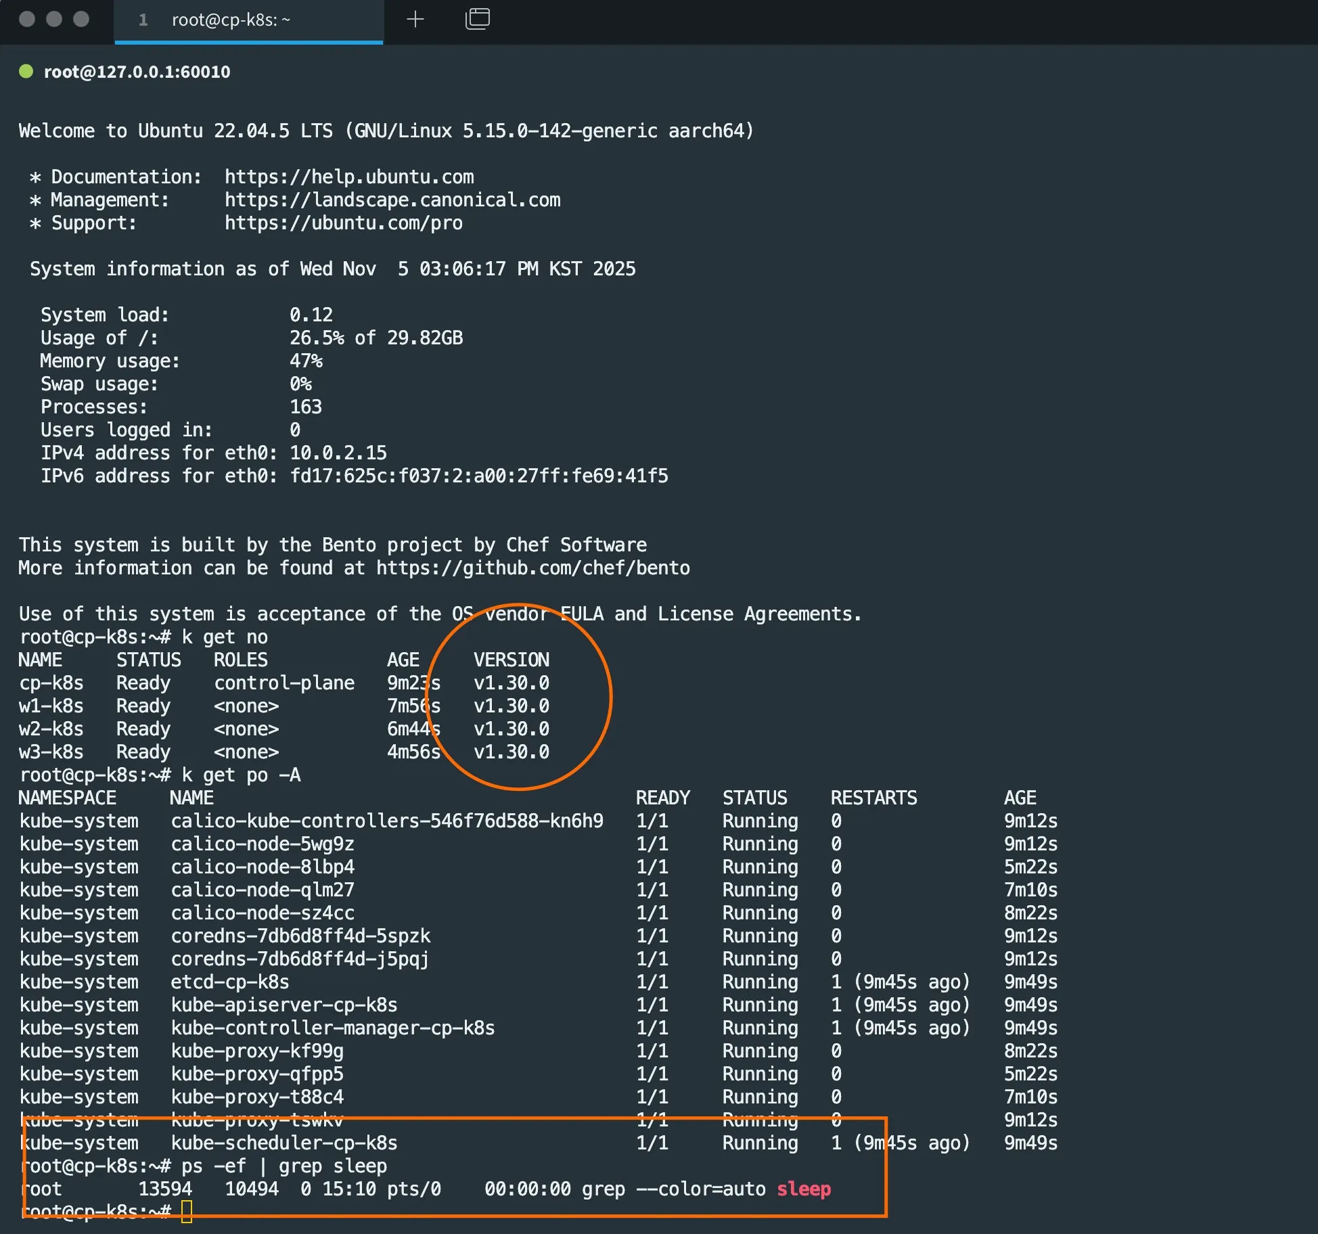Click the second gray window control circle
1318x1234 pixels.
tap(54, 19)
